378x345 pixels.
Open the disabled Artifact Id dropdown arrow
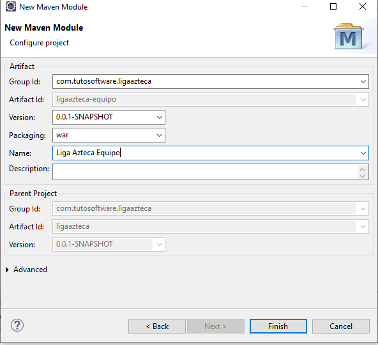(363, 100)
